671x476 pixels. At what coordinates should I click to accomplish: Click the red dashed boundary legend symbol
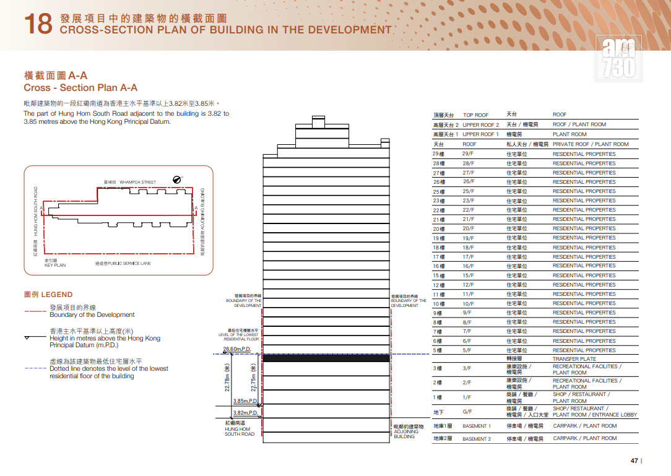tap(35, 311)
